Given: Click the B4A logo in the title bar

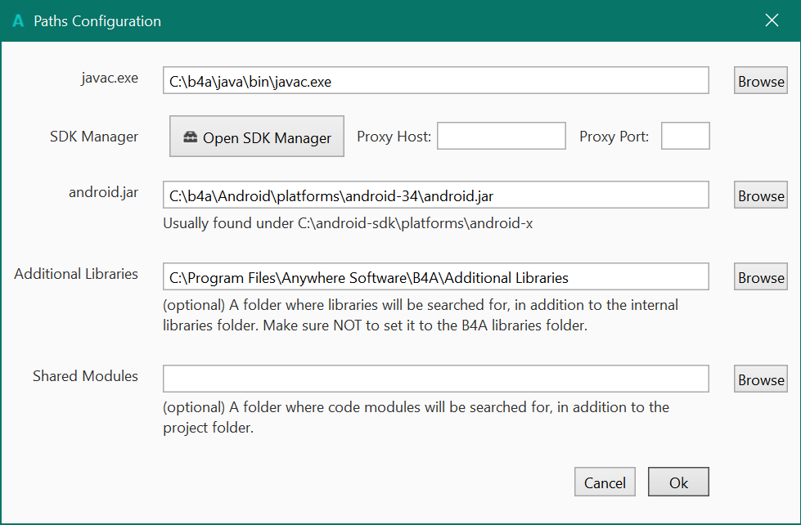Looking at the screenshot, I should [18, 21].
